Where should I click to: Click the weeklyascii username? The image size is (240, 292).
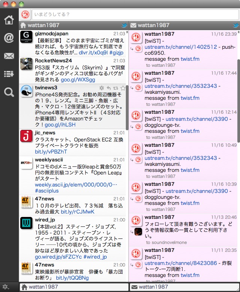(49, 160)
